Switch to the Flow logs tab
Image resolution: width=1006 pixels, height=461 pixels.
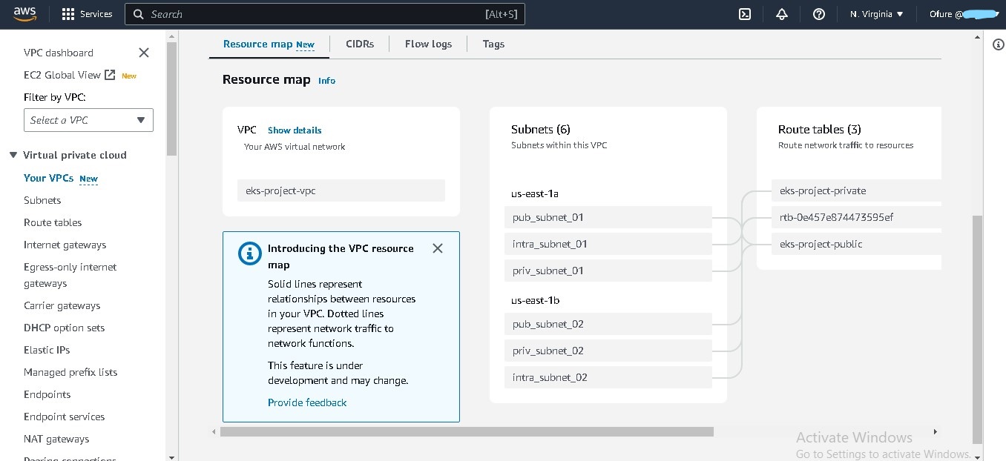(428, 44)
